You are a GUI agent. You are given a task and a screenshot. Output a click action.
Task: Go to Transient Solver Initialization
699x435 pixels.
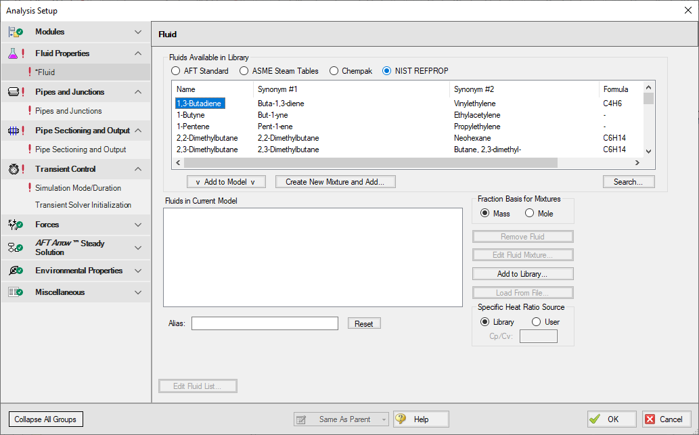[83, 205]
